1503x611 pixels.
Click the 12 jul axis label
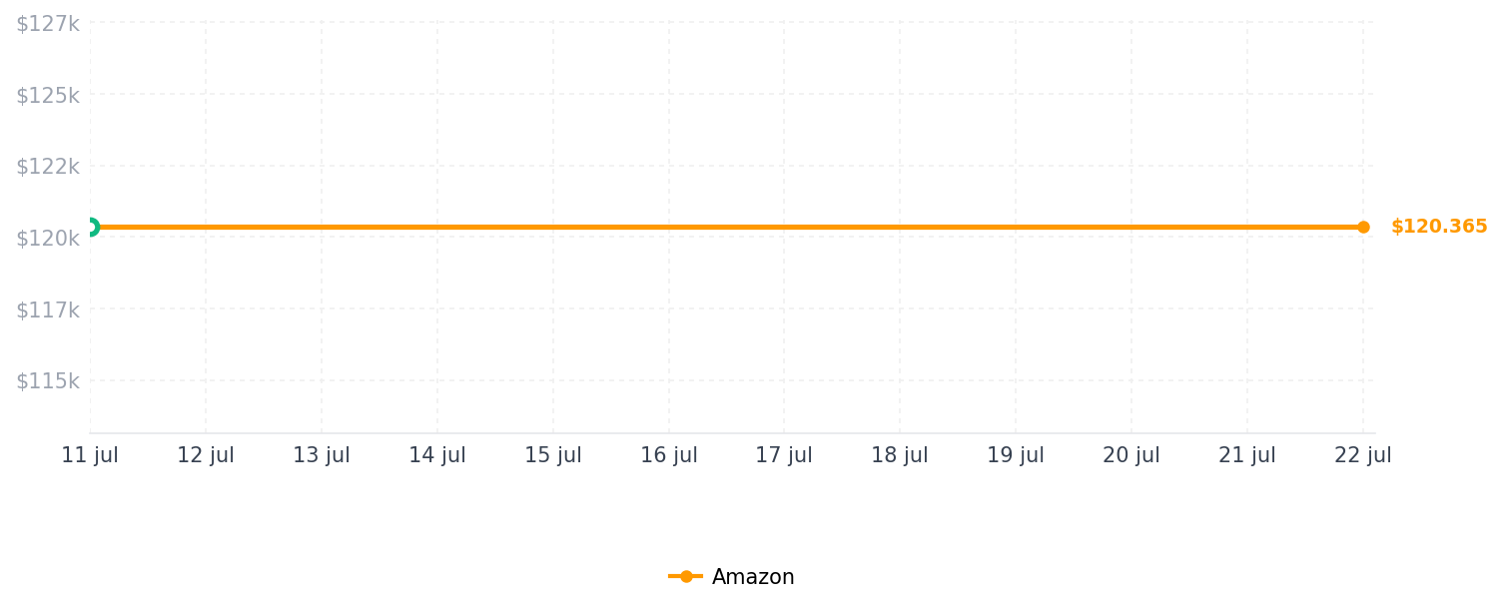[206, 455]
